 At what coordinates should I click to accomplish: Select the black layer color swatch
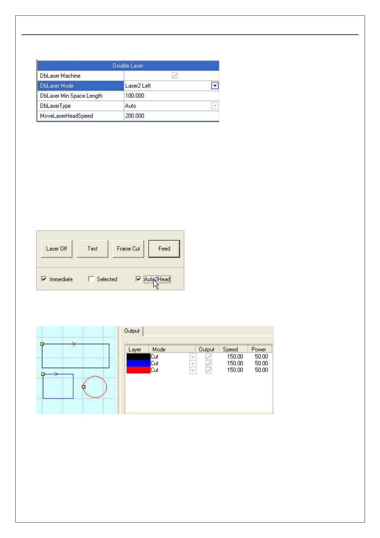pos(138,357)
